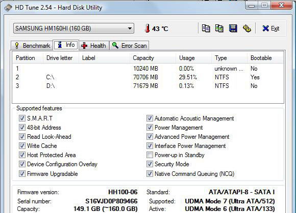This screenshot has height=213, width=296.
Task: Toggle Native Command Queuing (NCQ) checkbox
Action: (x=150, y=173)
